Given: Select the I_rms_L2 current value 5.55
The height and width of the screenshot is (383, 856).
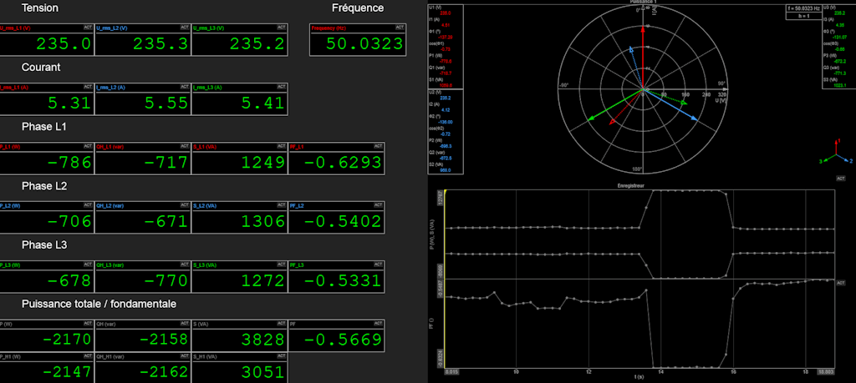Looking at the screenshot, I should [166, 103].
